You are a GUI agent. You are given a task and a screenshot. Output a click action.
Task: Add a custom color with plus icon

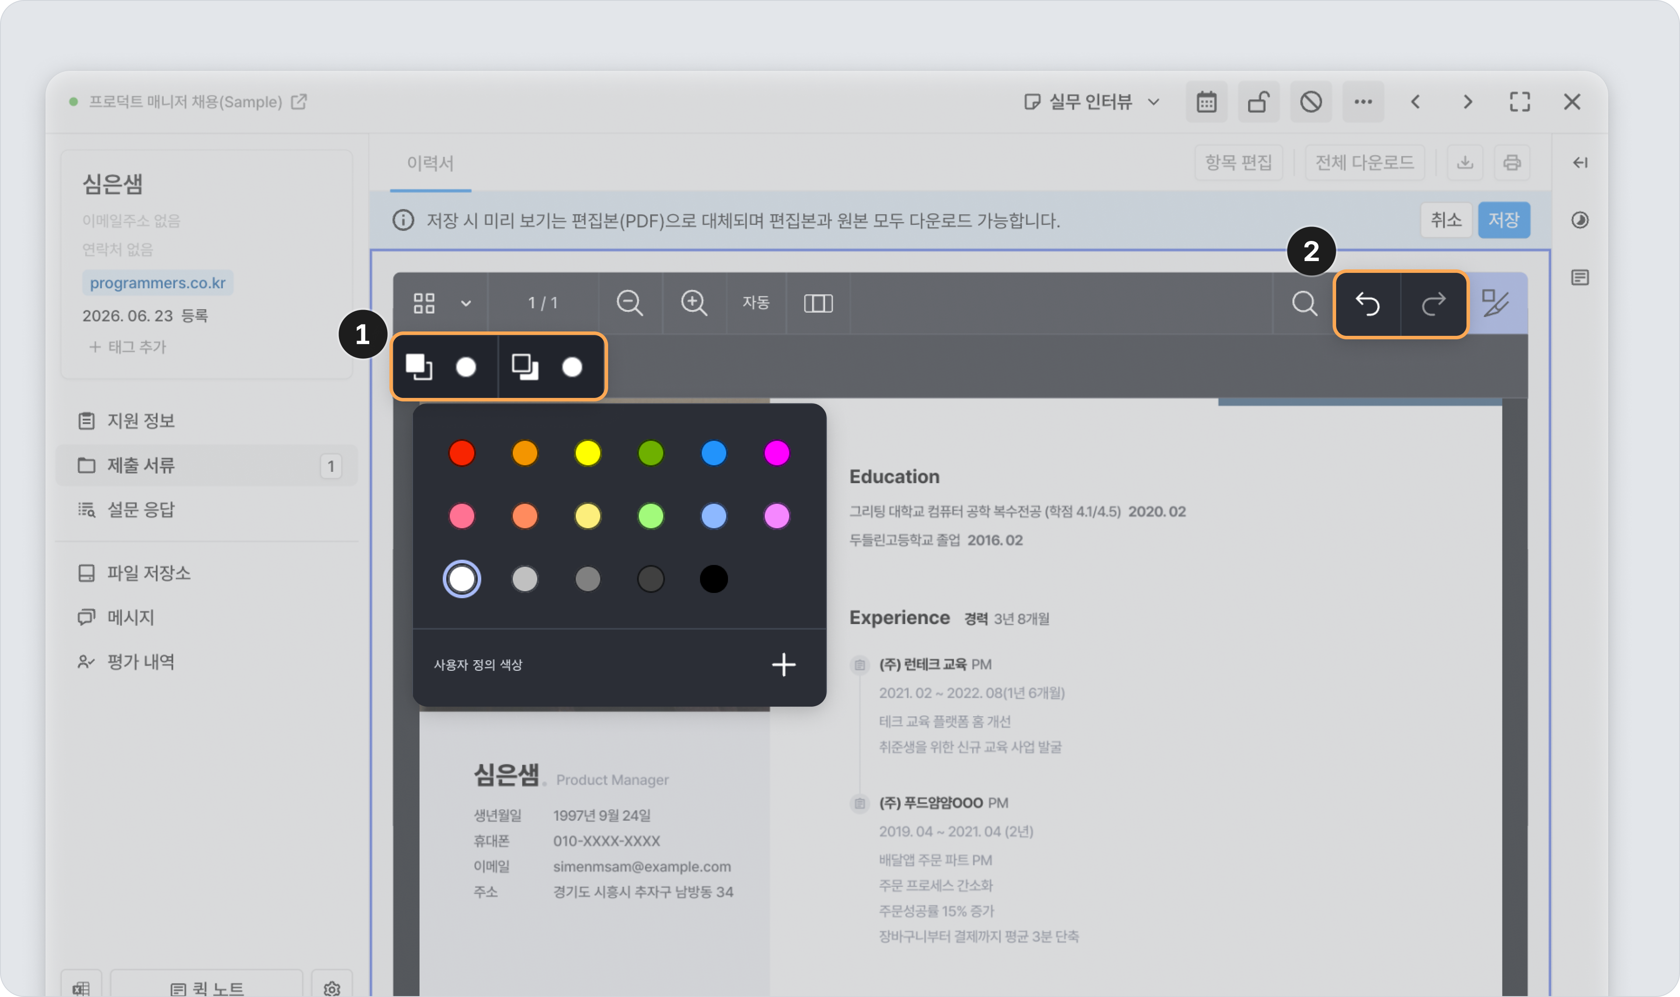point(784,664)
